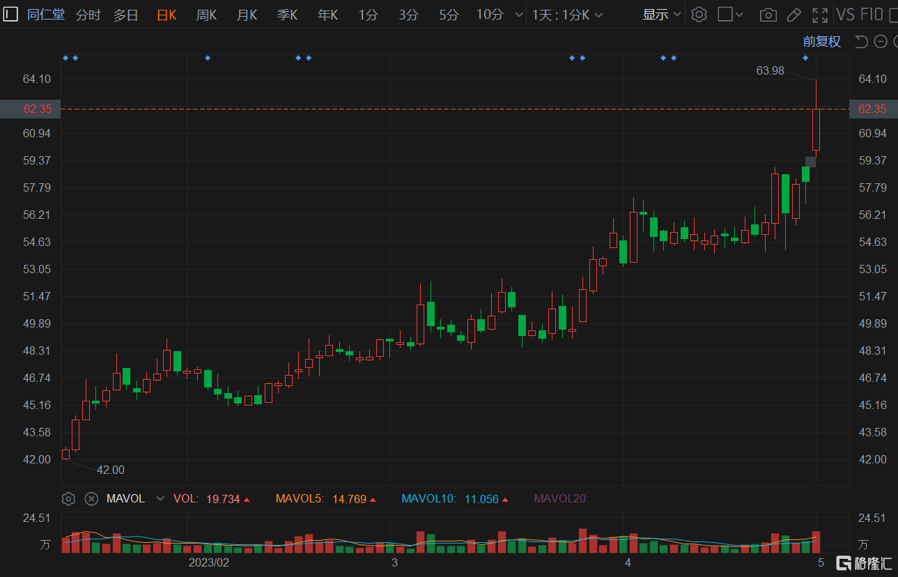898x577 pixels.
Task: Open the MAVOL indicator settings gear
Action: point(68,499)
